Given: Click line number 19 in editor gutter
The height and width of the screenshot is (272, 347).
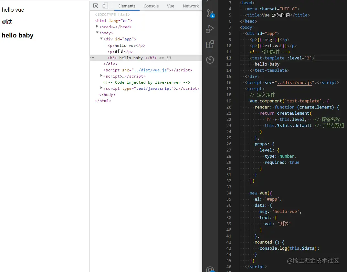Looking at the screenshot, I should (229, 101).
